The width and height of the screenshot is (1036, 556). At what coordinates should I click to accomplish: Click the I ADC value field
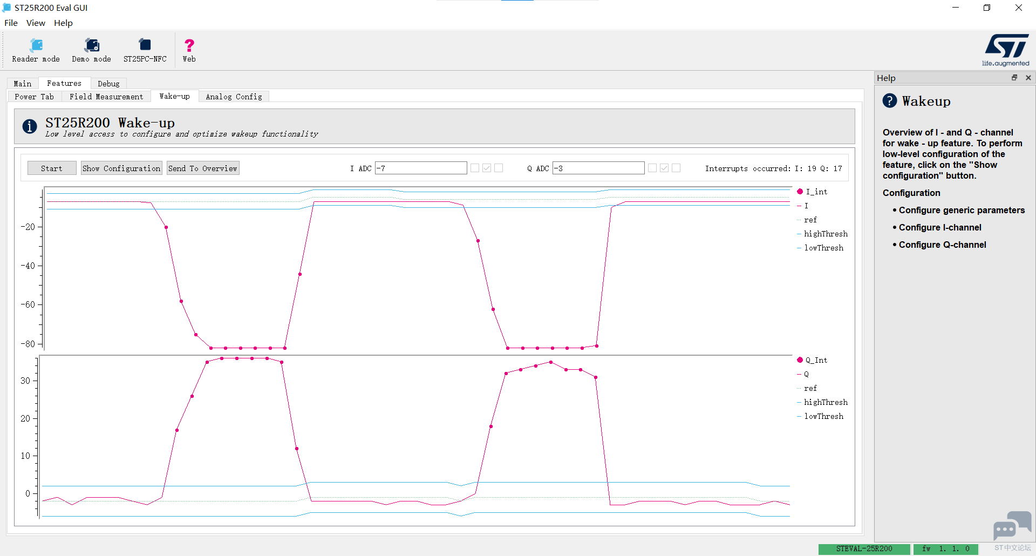point(421,168)
